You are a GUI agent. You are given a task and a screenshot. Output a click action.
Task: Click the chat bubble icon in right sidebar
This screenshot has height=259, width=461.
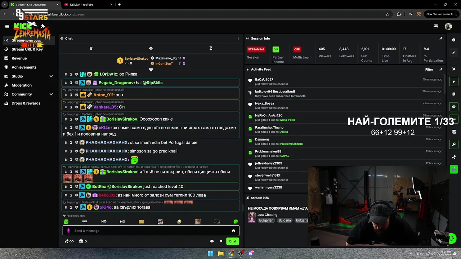[454, 107]
